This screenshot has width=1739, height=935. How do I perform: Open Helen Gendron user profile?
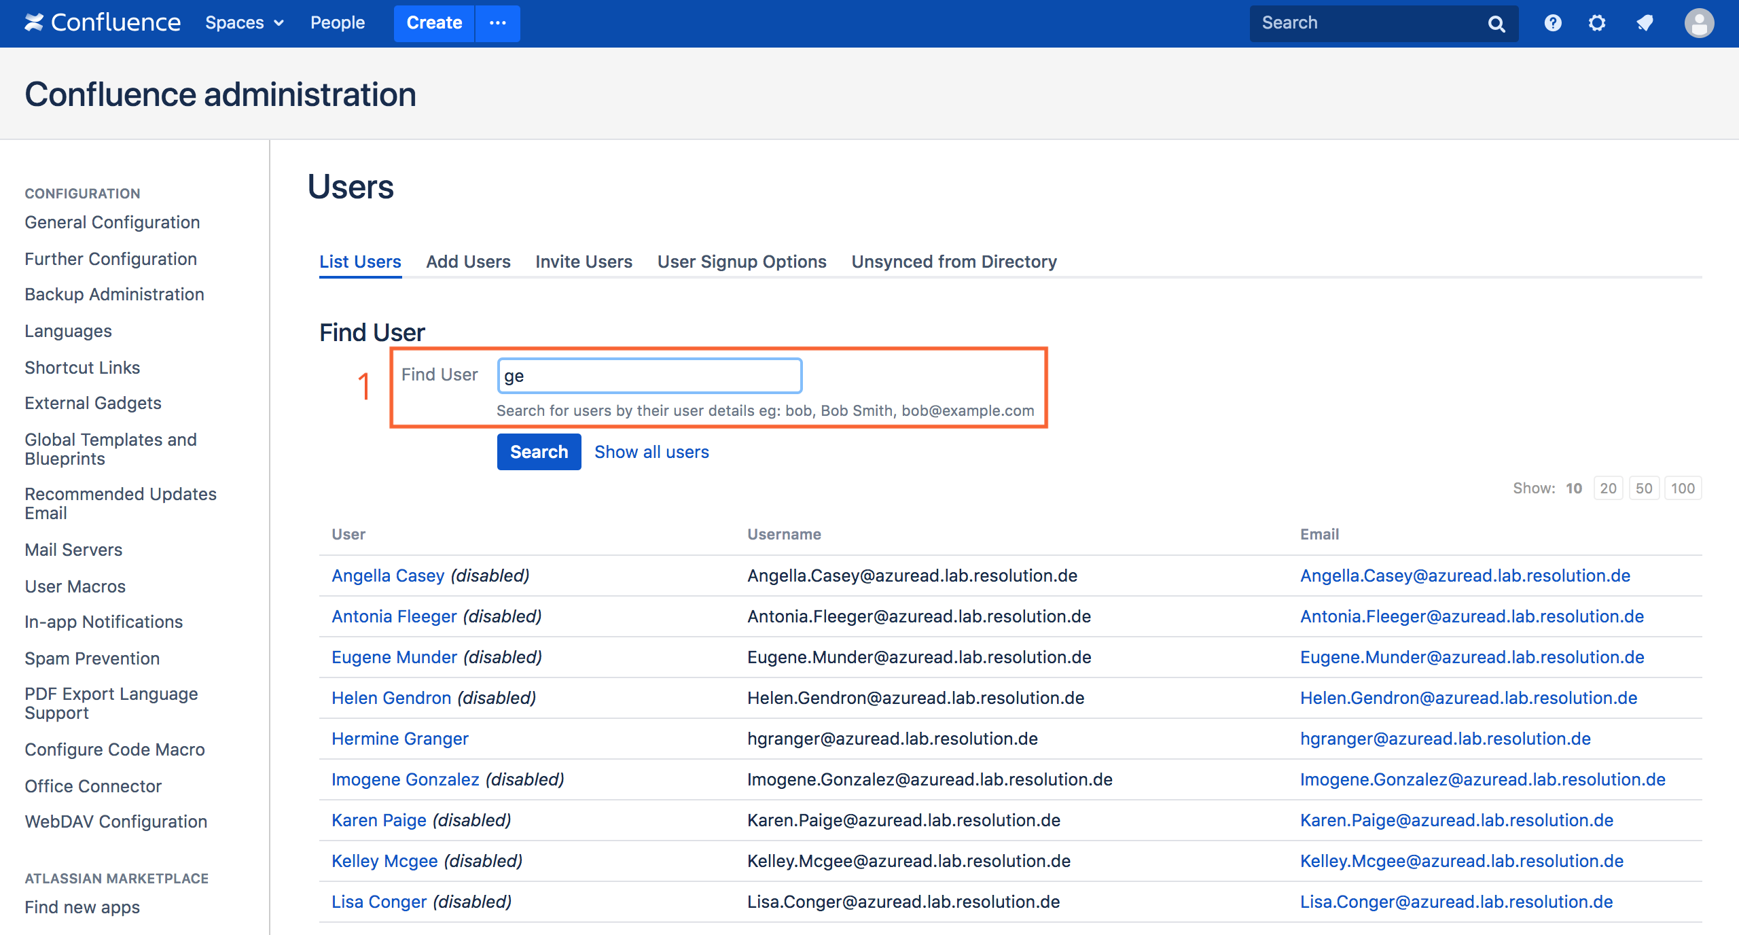pos(391,698)
